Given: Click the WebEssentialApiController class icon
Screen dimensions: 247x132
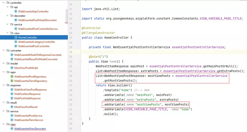Looking at the screenshot, I should (x=16, y=11).
